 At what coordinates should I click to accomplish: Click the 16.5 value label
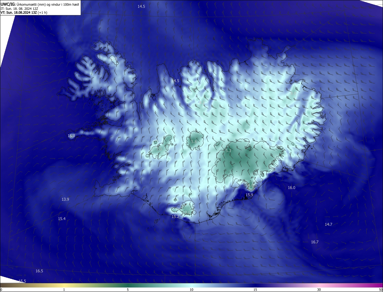39,271
